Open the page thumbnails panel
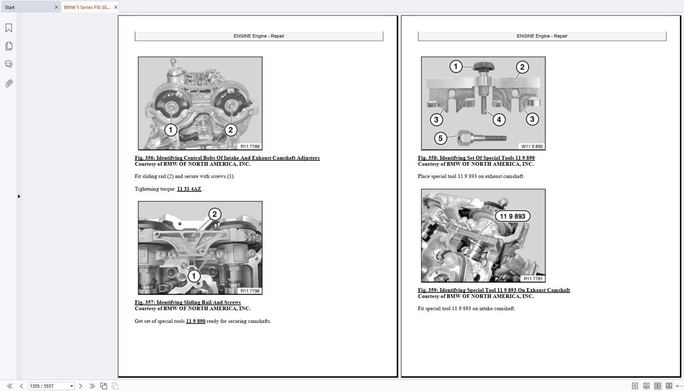This screenshot has width=684, height=391. point(9,46)
